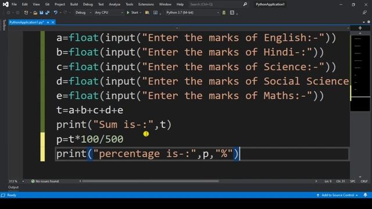This screenshot has width=372, height=209.
Task: Open the Analyze menu
Action: coord(115,4)
